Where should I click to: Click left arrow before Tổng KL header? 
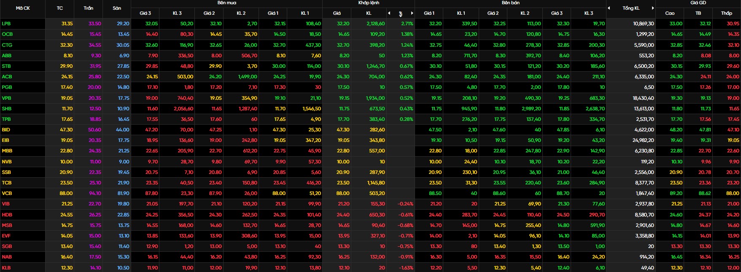coord(609,8)
